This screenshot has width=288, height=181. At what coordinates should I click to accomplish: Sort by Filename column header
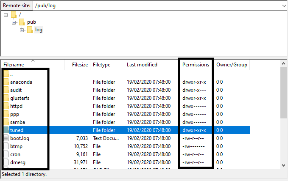coord(14,65)
